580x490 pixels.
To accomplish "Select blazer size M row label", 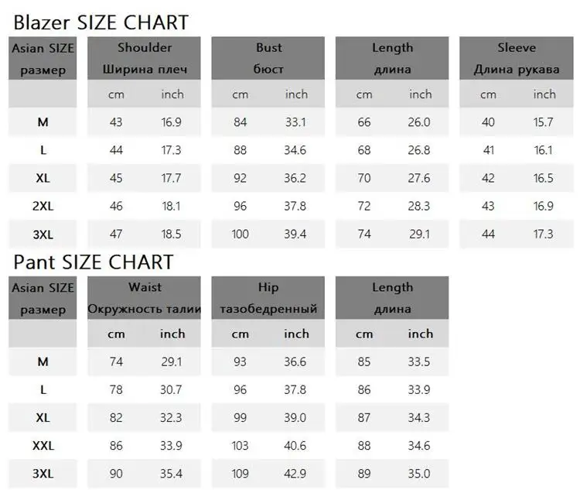I will tap(43, 122).
